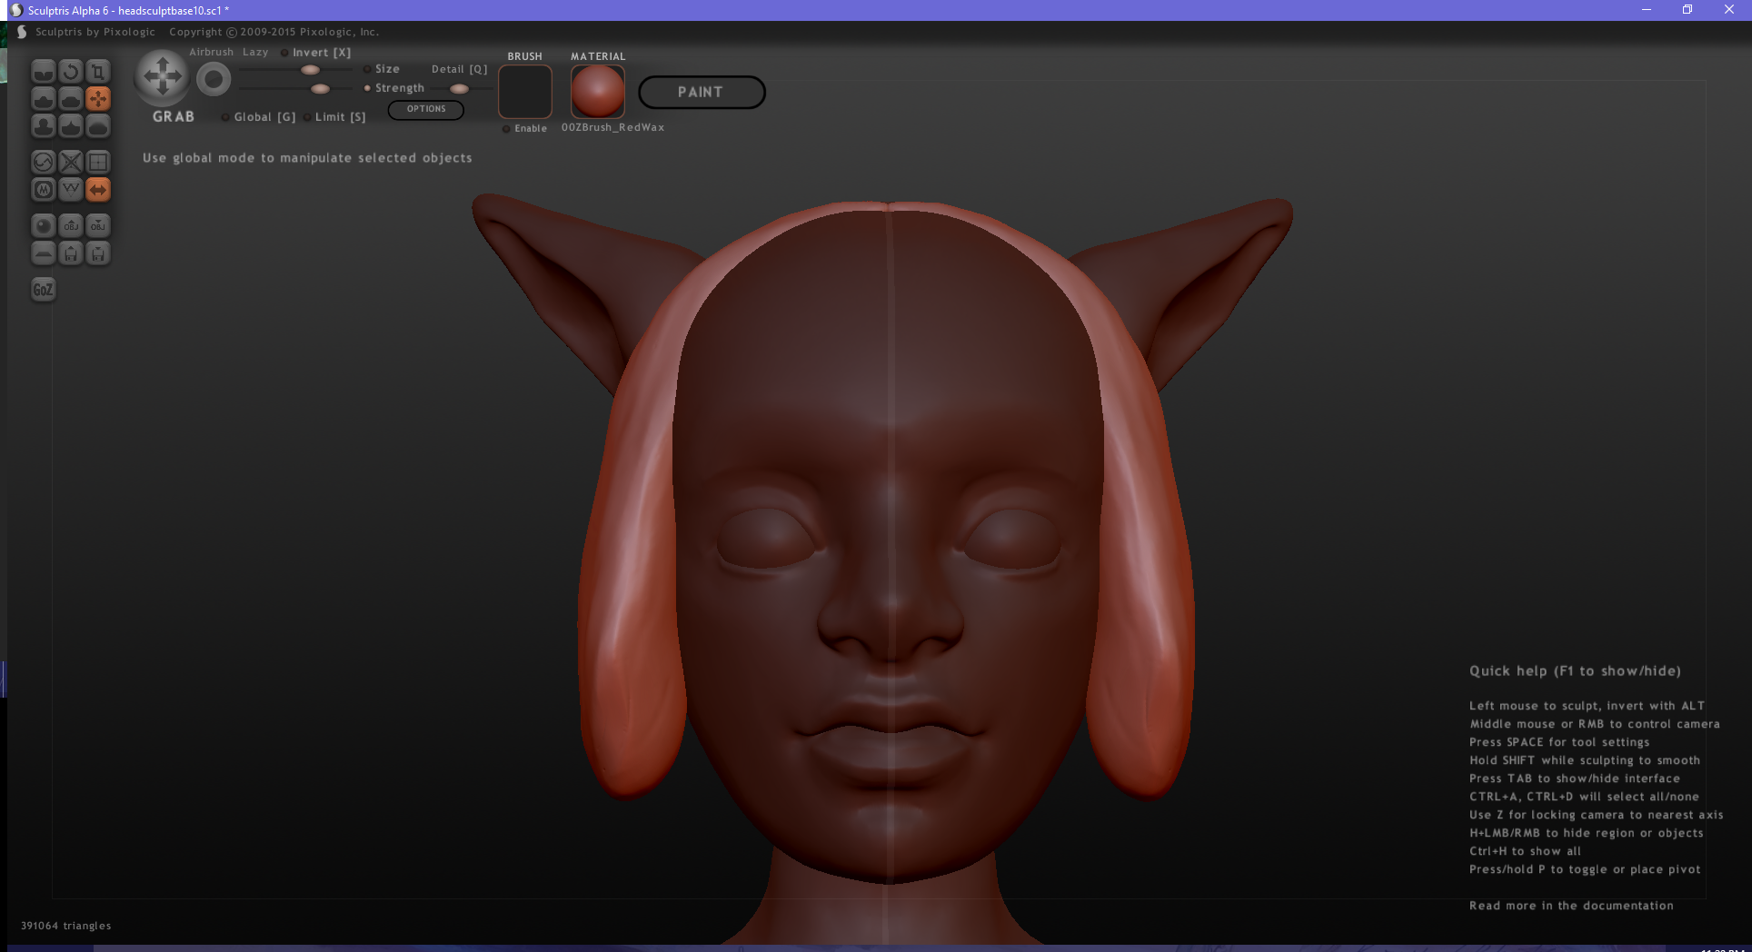Select the Rotate tool icon

click(x=70, y=72)
